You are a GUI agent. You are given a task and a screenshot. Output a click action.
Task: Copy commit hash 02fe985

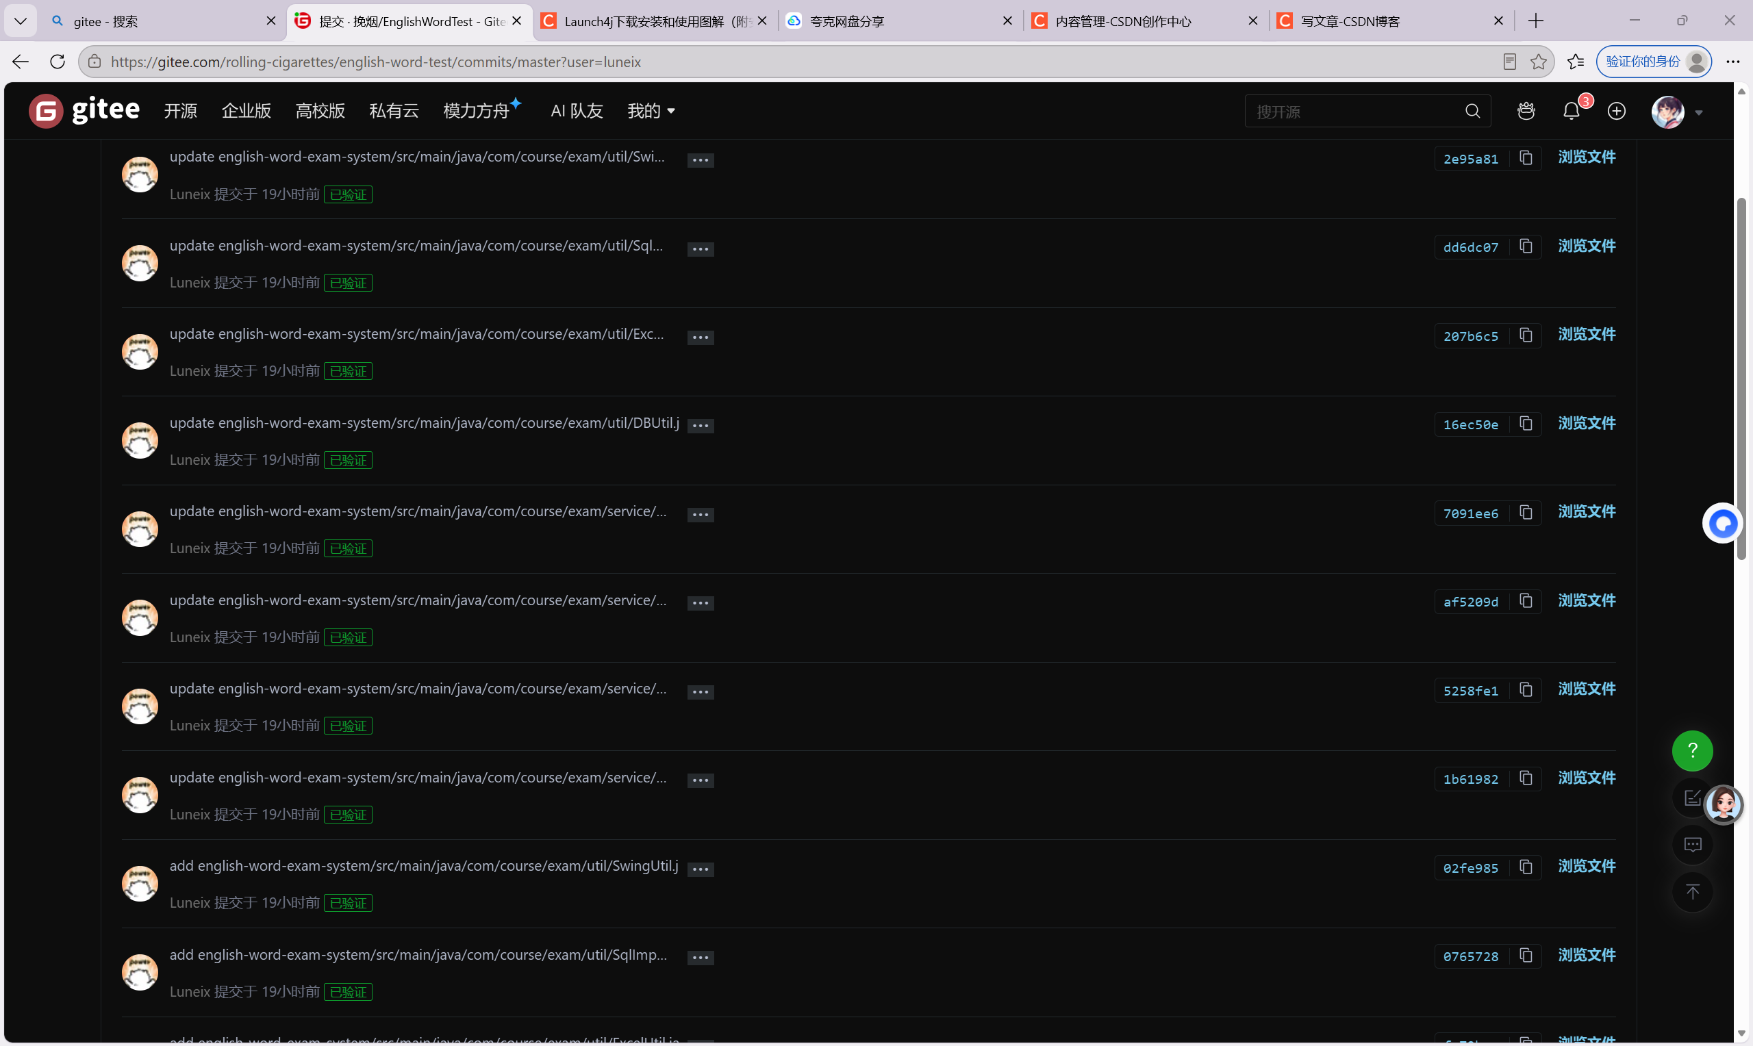pos(1526,867)
